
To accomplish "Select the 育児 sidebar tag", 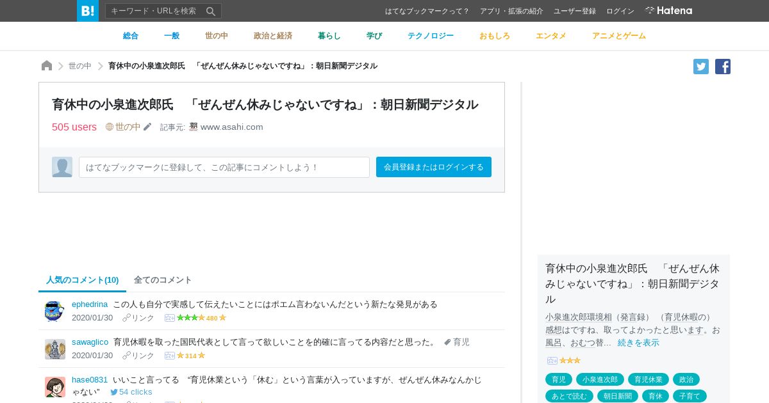I will [559, 379].
